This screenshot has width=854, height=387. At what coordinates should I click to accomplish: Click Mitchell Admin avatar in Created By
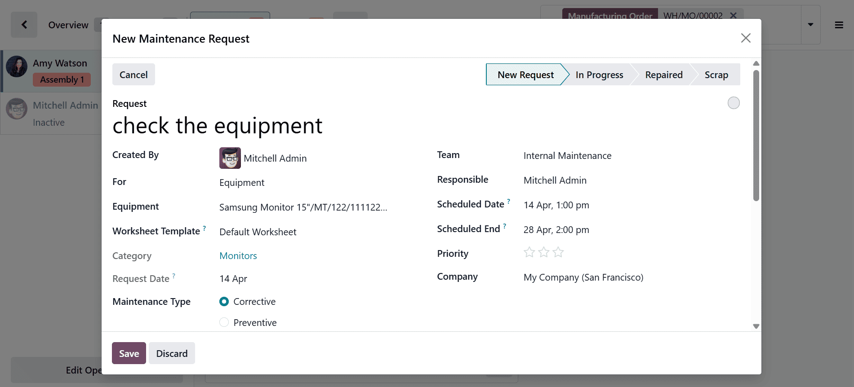(230, 158)
